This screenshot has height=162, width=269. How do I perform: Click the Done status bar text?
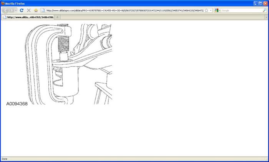(5, 159)
